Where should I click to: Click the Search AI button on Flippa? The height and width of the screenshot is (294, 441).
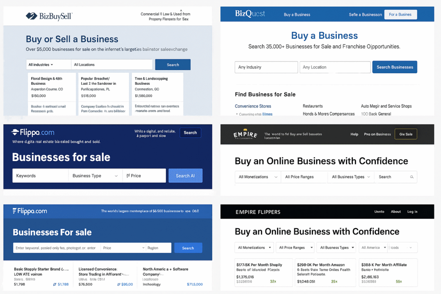pyautogui.click(x=185, y=176)
